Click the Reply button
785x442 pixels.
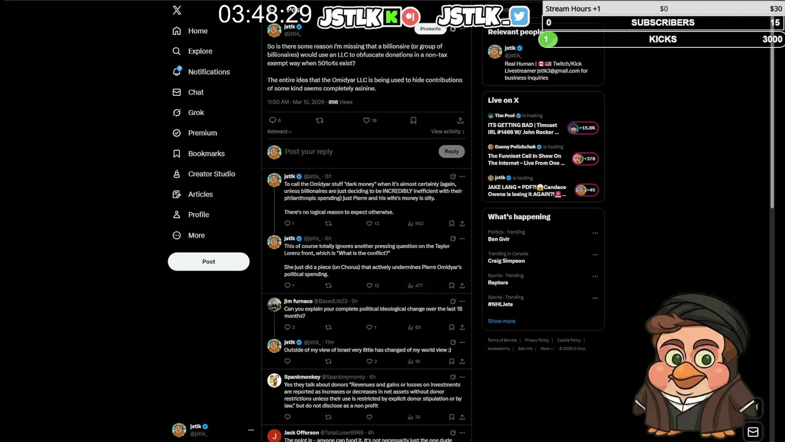(x=451, y=152)
